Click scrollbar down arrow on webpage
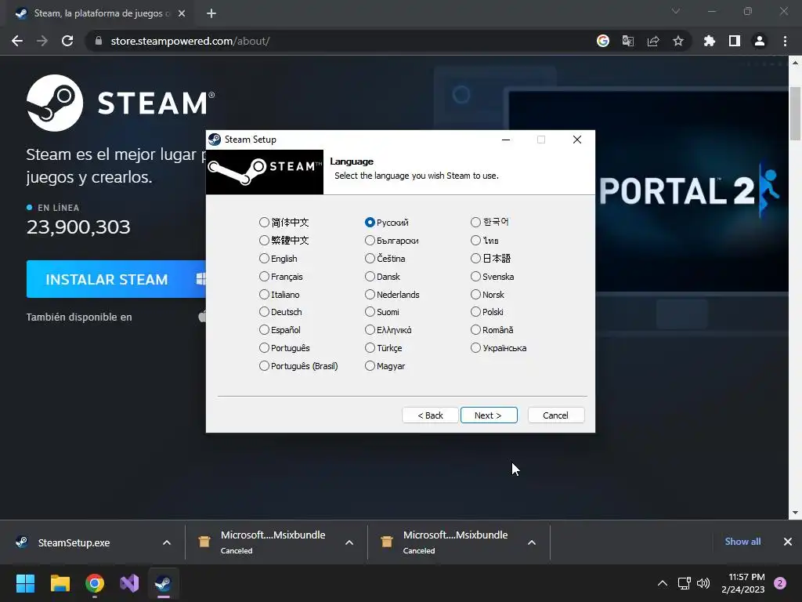 [795, 513]
